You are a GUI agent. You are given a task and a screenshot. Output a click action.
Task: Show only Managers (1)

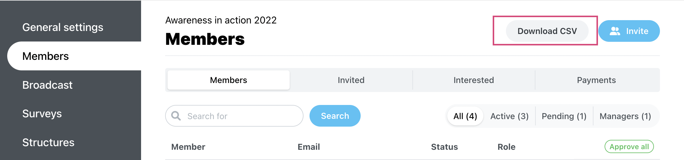pos(625,116)
